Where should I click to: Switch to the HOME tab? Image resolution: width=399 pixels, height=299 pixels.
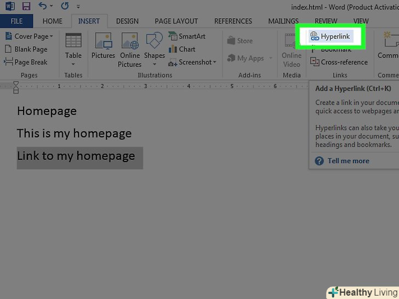[x=53, y=21]
